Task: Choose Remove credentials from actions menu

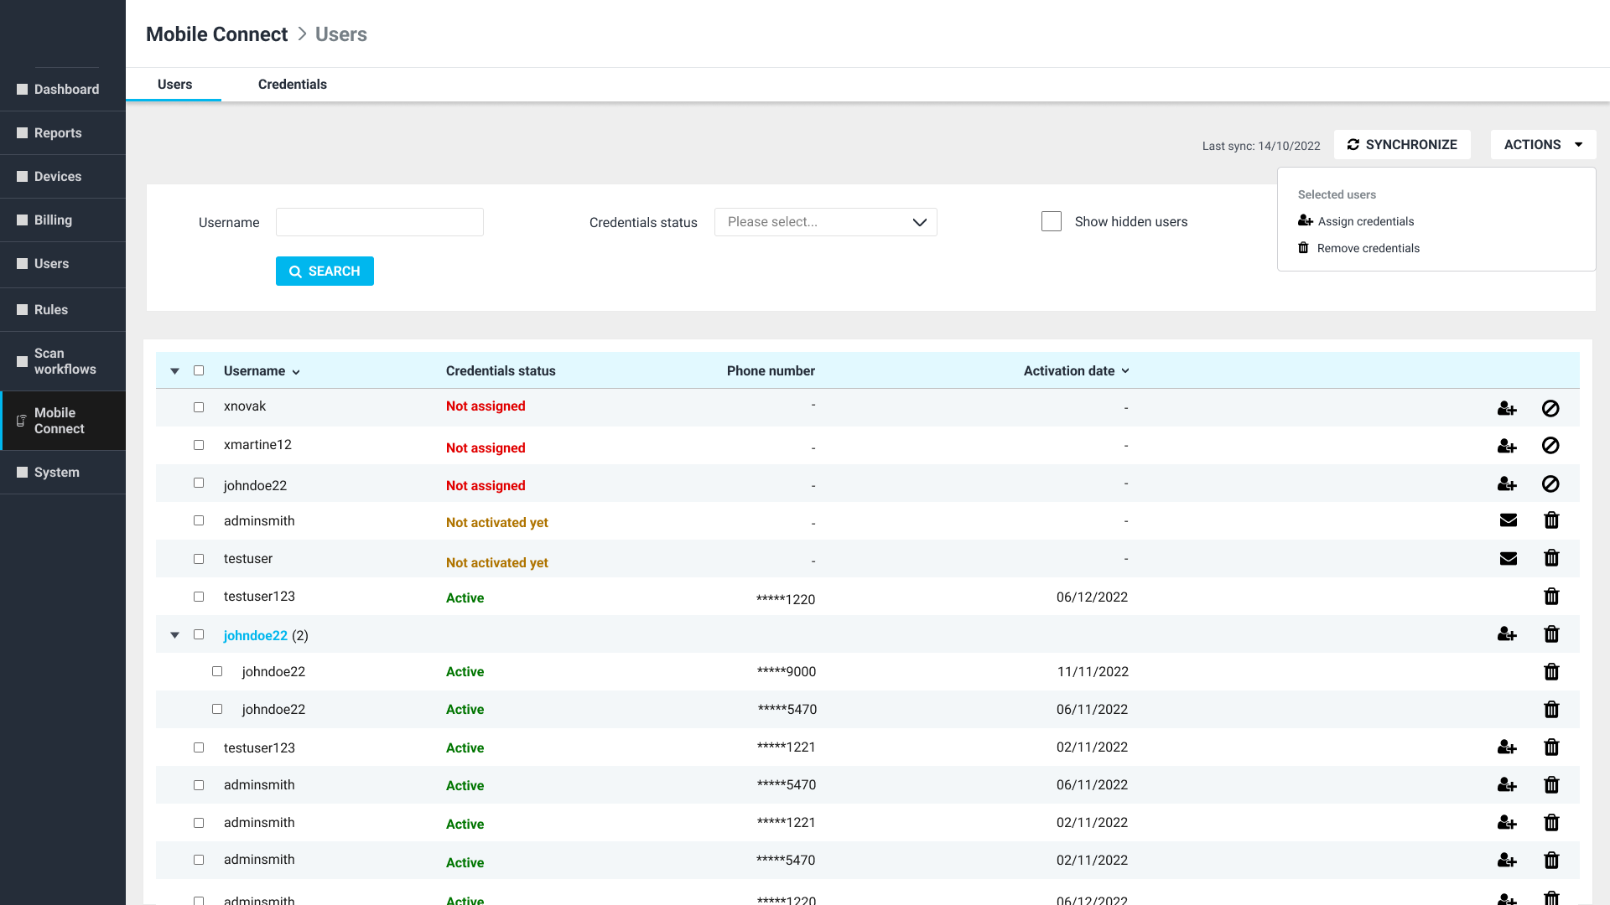Action: [1368, 248]
